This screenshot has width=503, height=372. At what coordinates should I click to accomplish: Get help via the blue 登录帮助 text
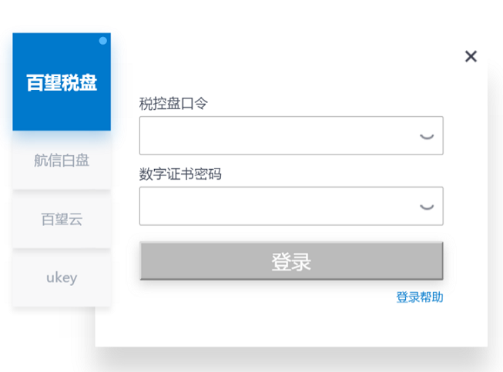point(420,297)
